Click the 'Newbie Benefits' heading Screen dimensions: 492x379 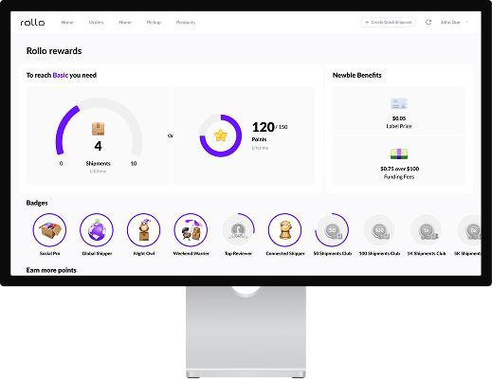tap(356, 75)
